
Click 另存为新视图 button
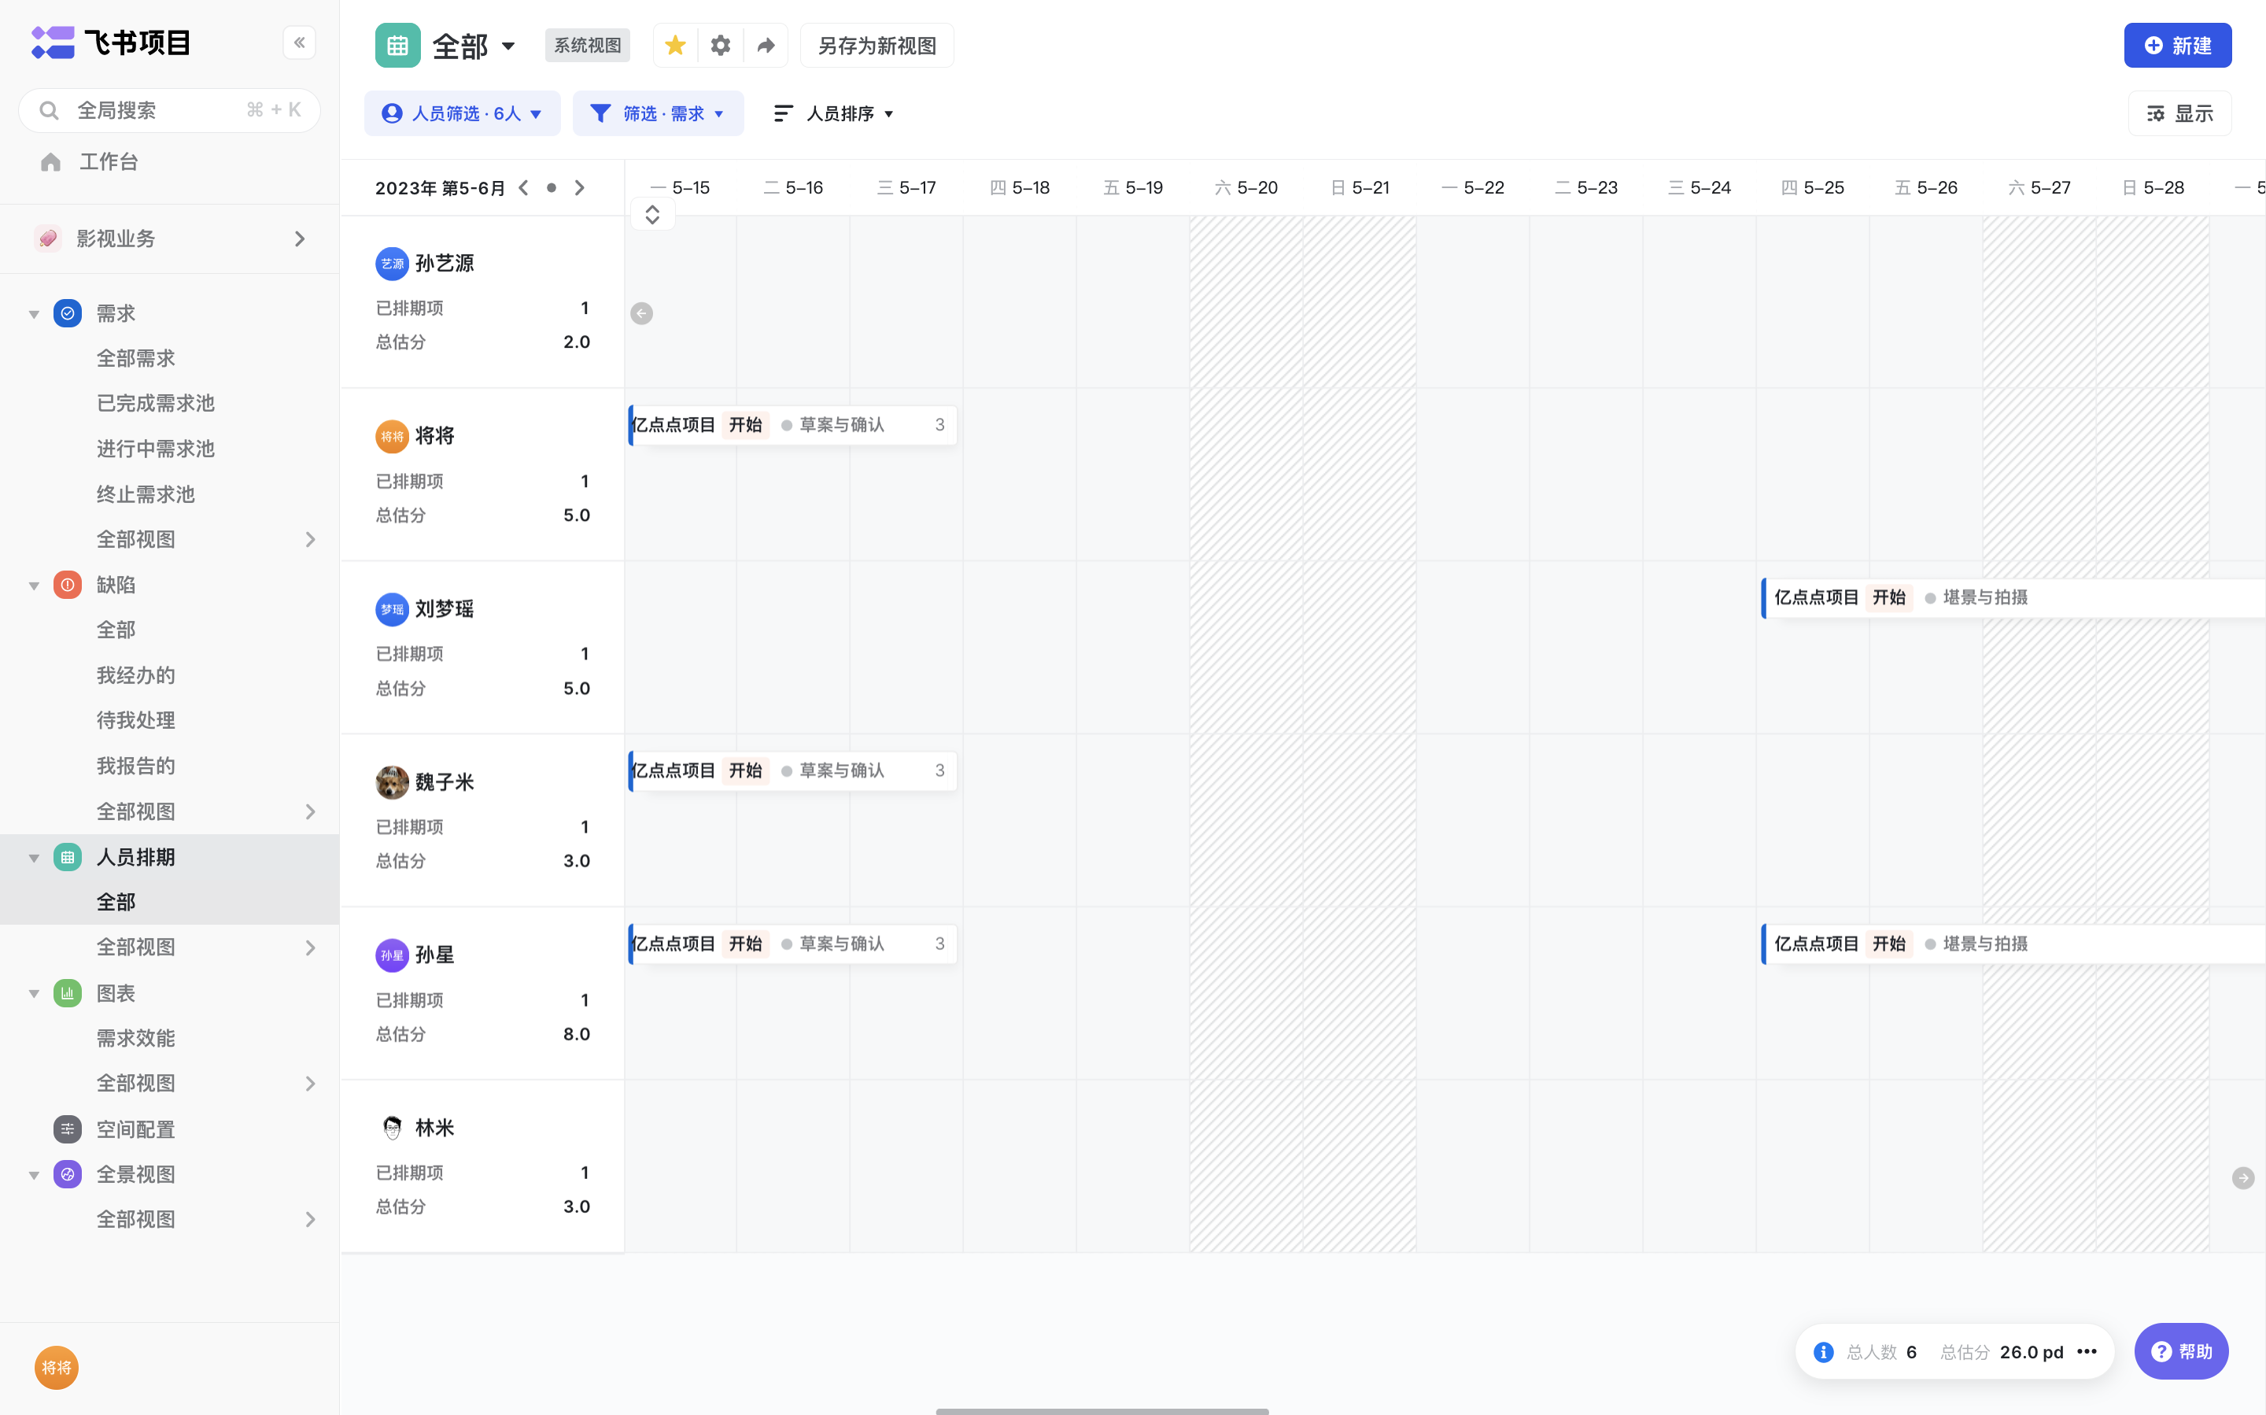click(x=876, y=45)
